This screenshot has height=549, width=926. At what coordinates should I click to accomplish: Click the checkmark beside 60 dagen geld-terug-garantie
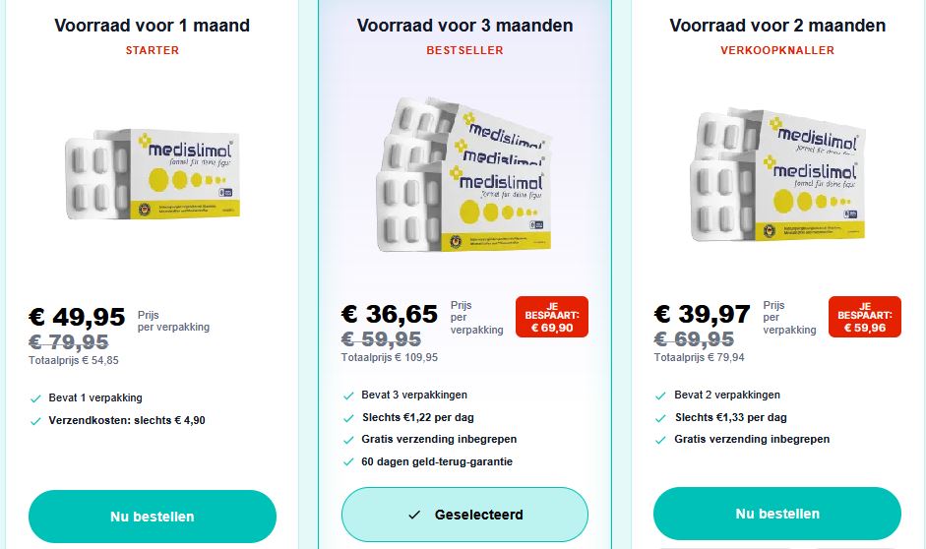(348, 462)
